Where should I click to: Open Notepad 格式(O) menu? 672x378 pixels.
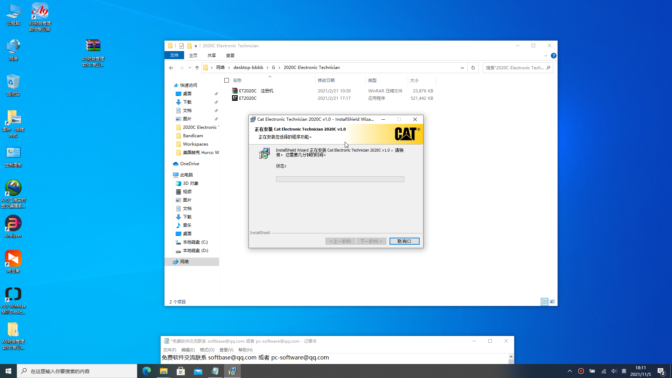207,350
